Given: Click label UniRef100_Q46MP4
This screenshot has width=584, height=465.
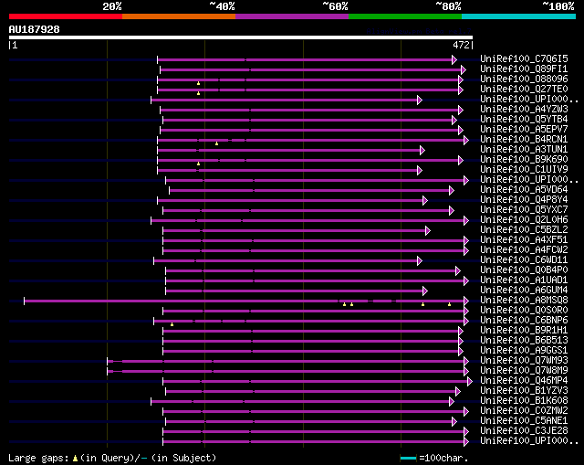Looking at the screenshot, I should click(524, 381).
